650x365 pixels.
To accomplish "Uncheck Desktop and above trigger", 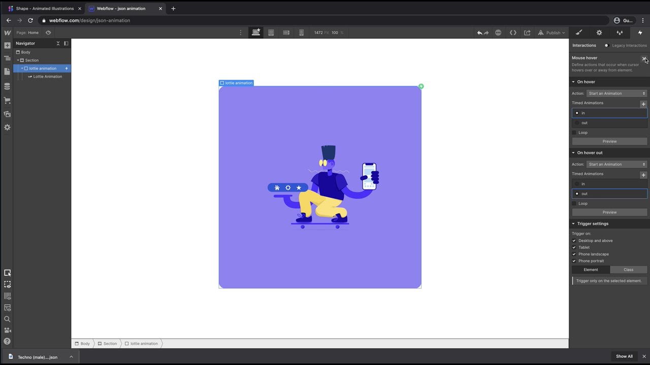I will (x=574, y=241).
